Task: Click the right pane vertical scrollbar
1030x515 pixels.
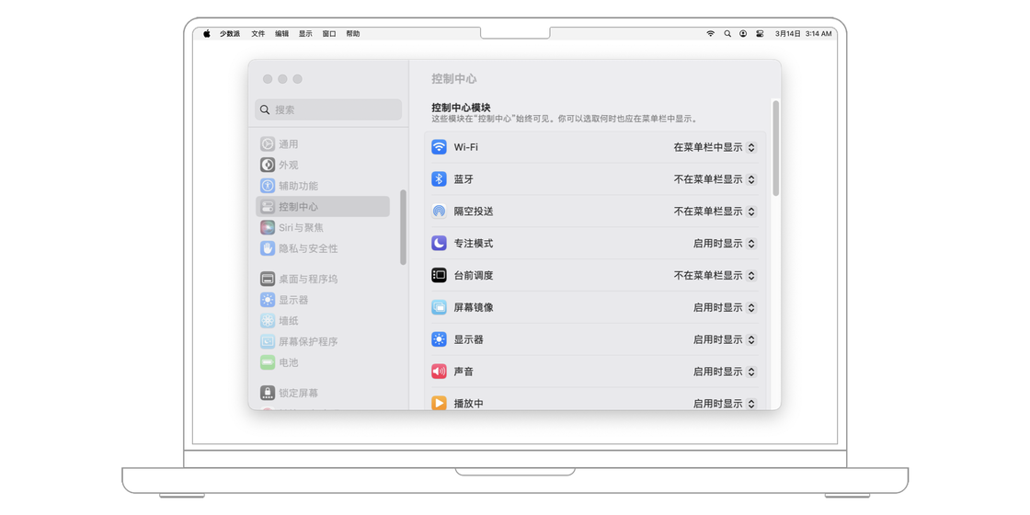Action: pyautogui.click(x=775, y=149)
